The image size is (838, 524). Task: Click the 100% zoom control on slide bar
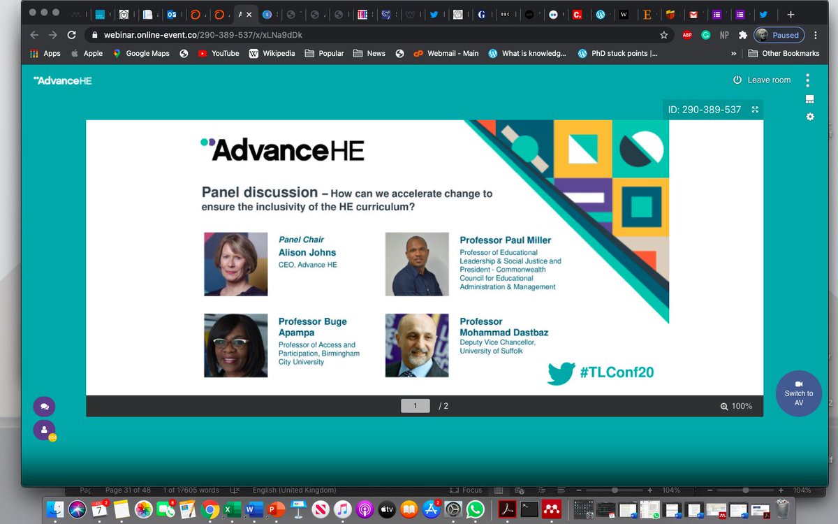click(x=737, y=406)
